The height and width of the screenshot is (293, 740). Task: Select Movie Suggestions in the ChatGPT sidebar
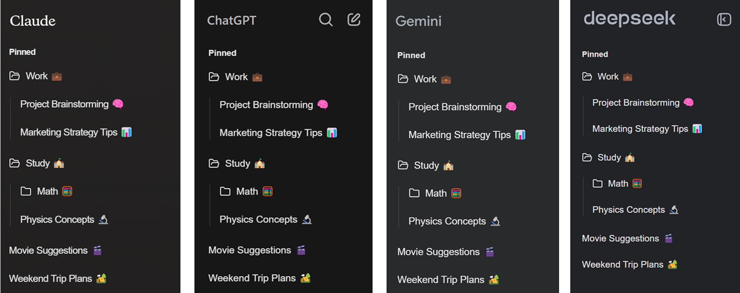(249, 250)
